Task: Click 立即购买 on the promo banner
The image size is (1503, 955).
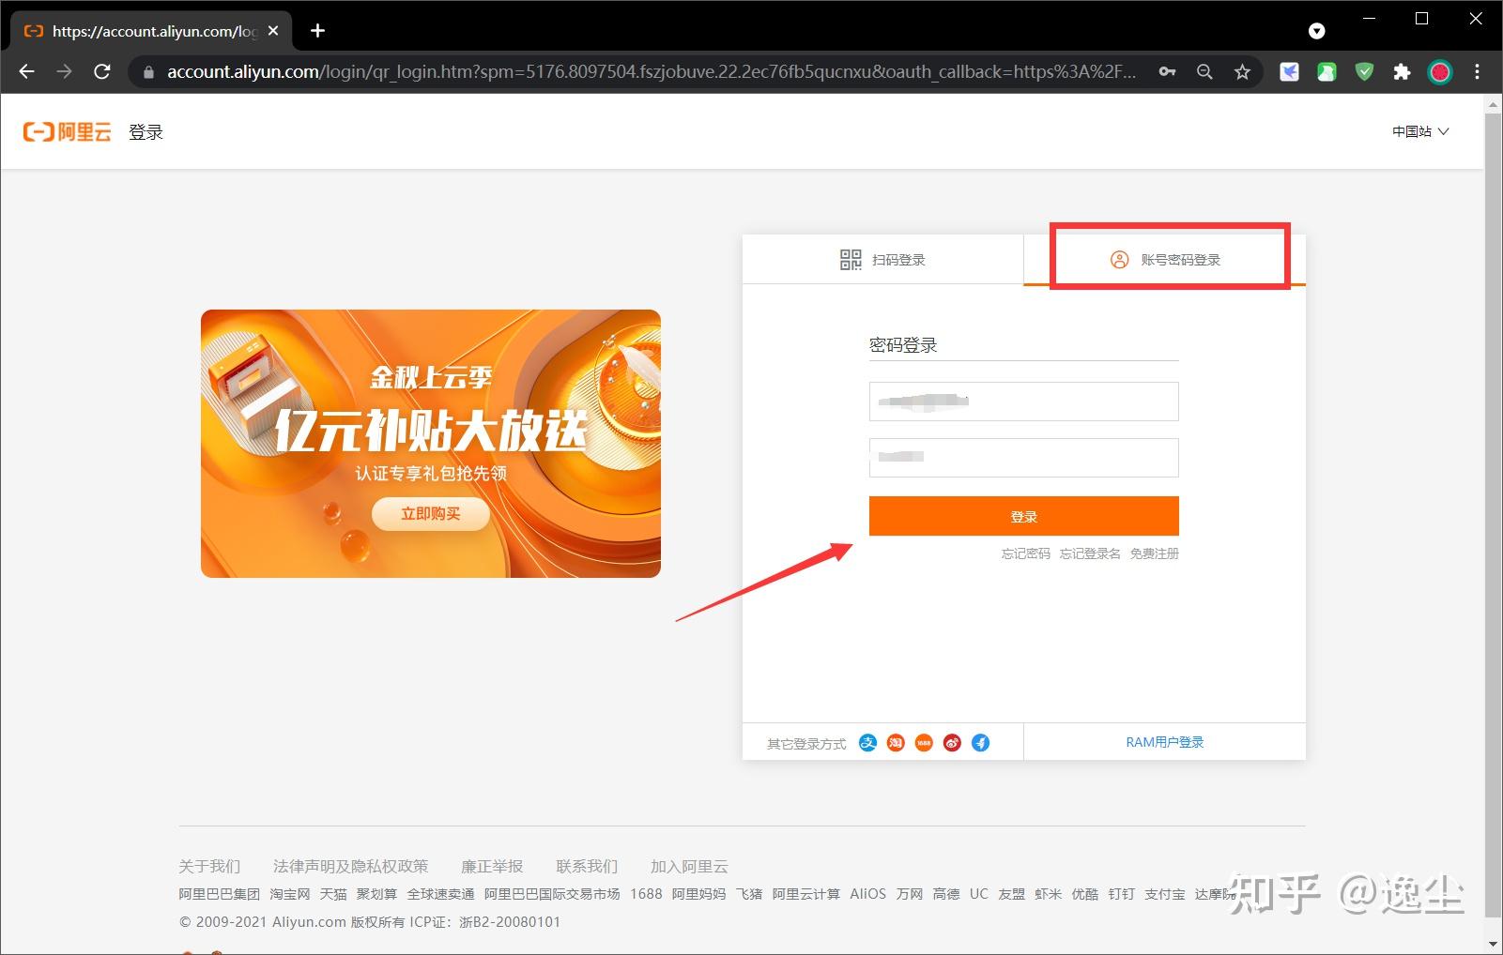Action: (x=431, y=513)
